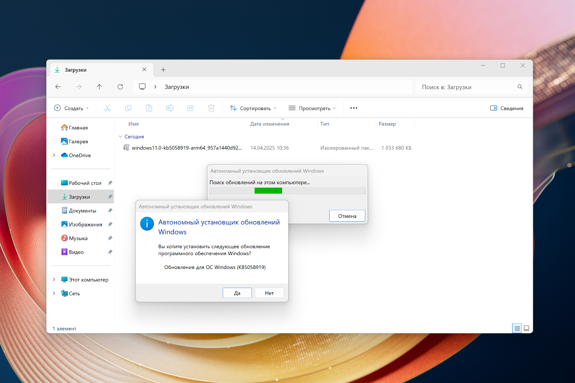
Task: Maximize the Explorer window
Action: click(503, 65)
